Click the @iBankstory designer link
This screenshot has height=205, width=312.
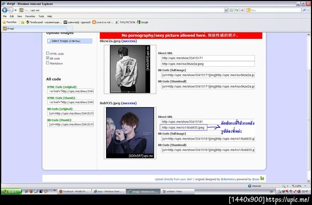[x=228, y=179]
